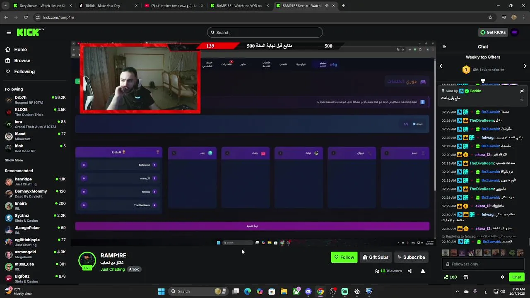
Task: Open recommended channel musa_usa
Action: click(35, 266)
